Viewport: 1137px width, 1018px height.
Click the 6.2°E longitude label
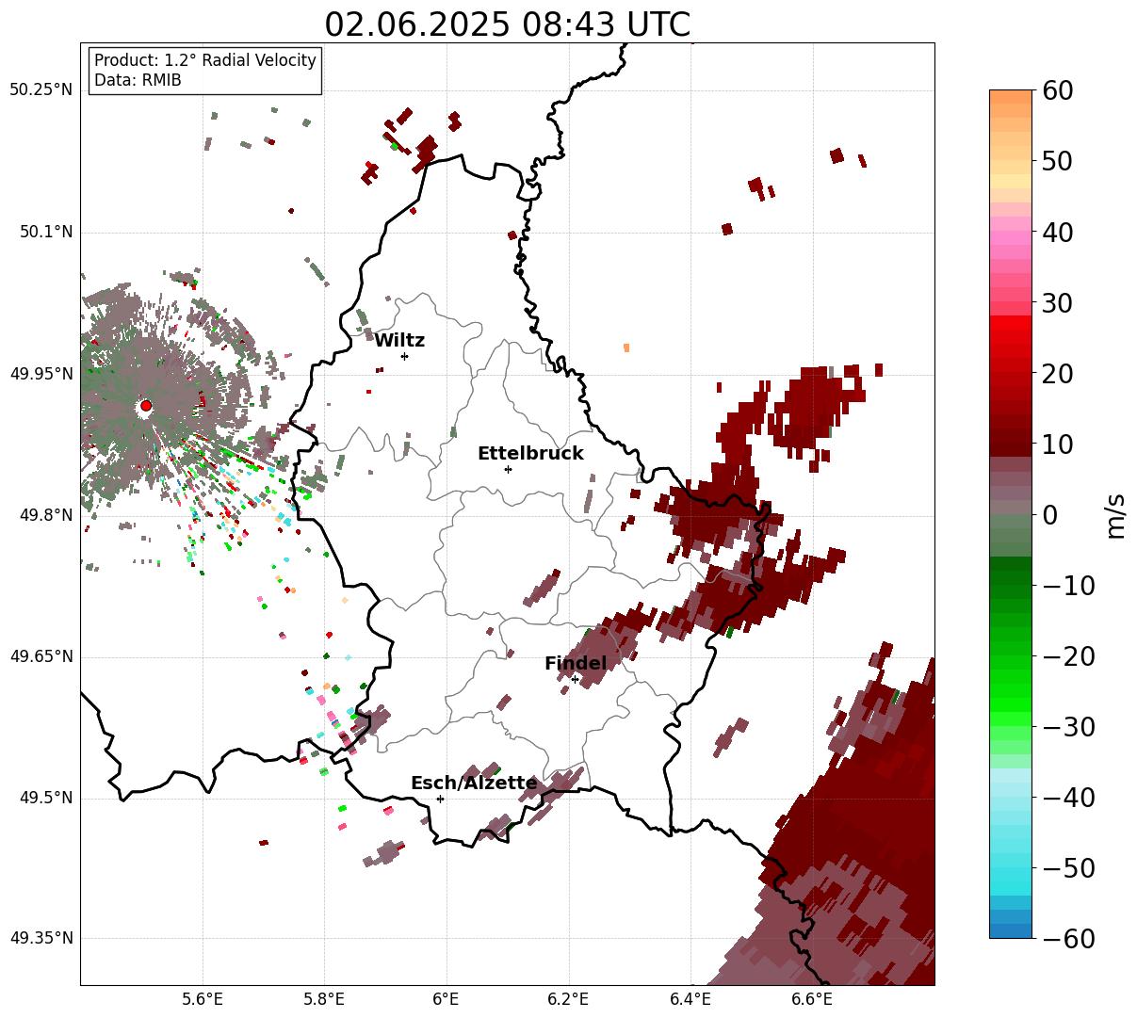point(568,999)
